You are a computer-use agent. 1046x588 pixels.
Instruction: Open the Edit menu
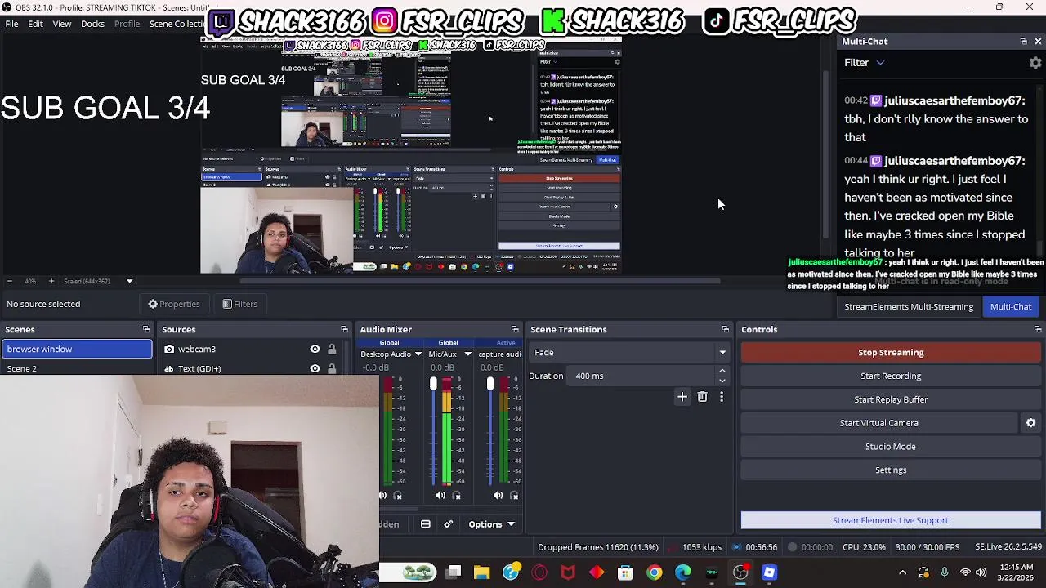[x=35, y=24]
